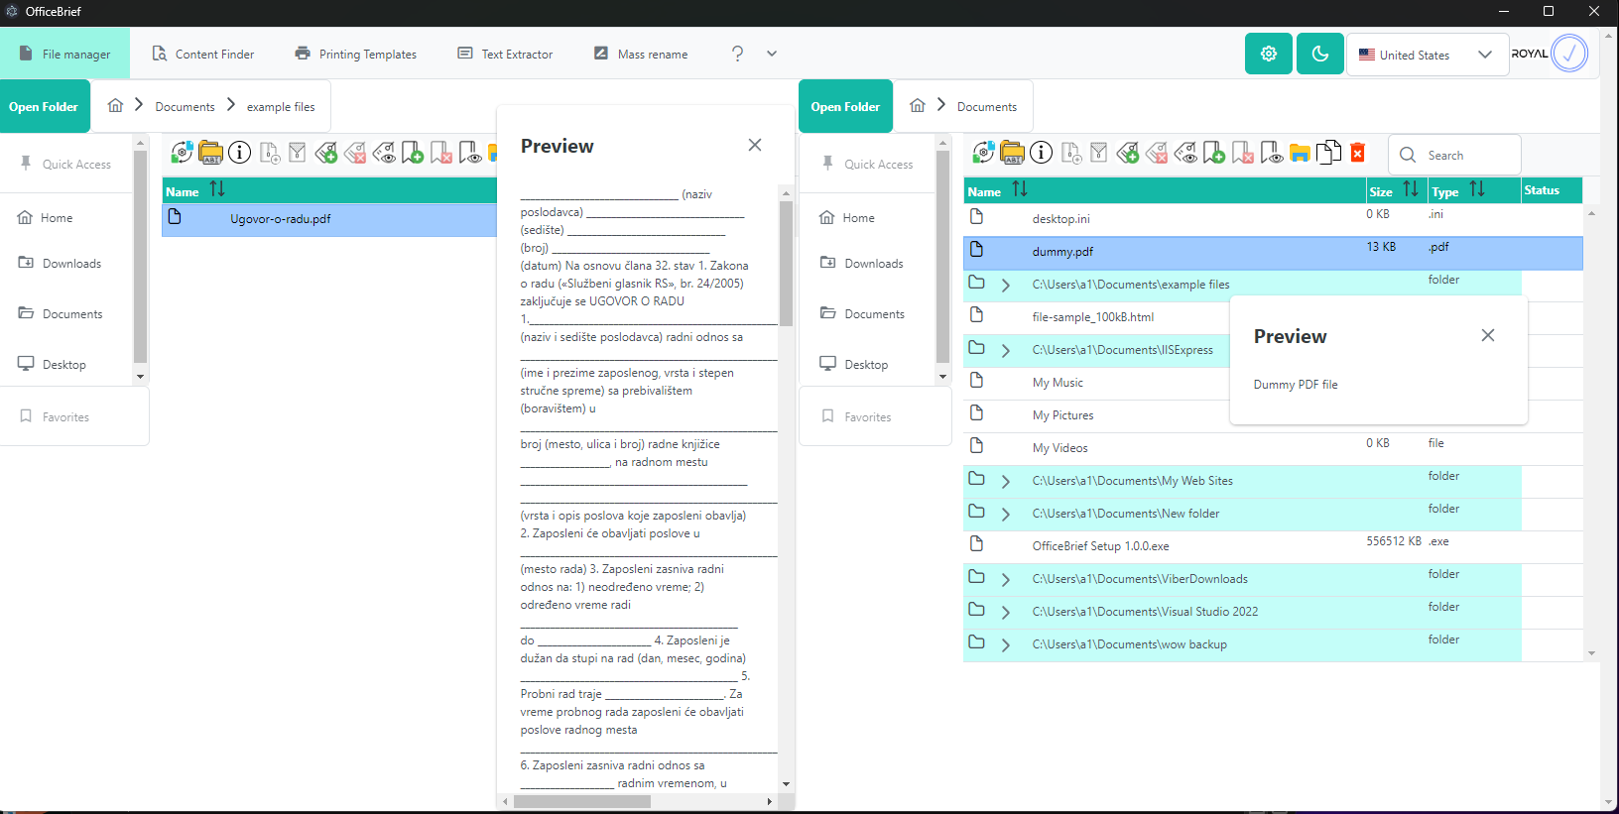Click the view bookmarks eye icon in right pane
This screenshot has height=814, width=1619.
(x=1272, y=153)
